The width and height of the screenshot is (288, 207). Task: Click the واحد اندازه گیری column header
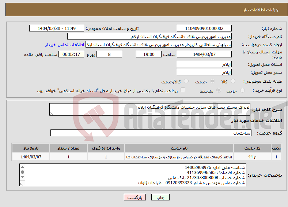pos(106,148)
